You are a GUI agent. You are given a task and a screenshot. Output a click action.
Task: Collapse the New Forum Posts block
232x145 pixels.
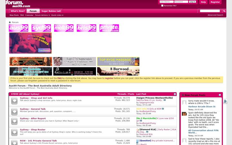220,95
